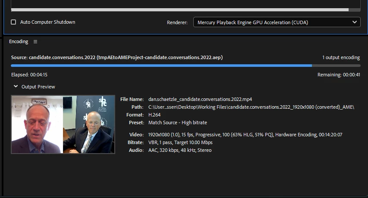Click the H.264 format value

coord(154,115)
